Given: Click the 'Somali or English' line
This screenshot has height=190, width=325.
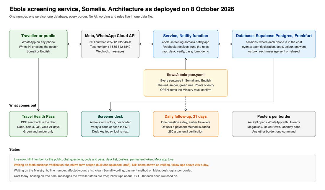Looking at the screenshot, I should [x=38, y=51].
